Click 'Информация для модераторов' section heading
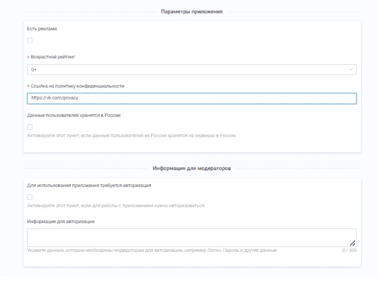This screenshot has height=281, width=378. pyautogui.click(x=191, y=168)
